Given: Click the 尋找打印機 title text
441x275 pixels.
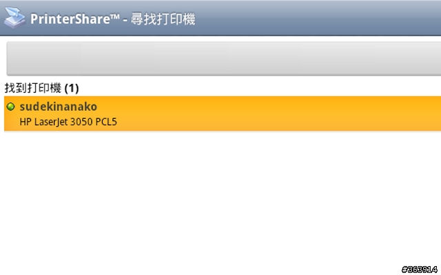Looking at the screenshot, I should (x=163, y=19).
